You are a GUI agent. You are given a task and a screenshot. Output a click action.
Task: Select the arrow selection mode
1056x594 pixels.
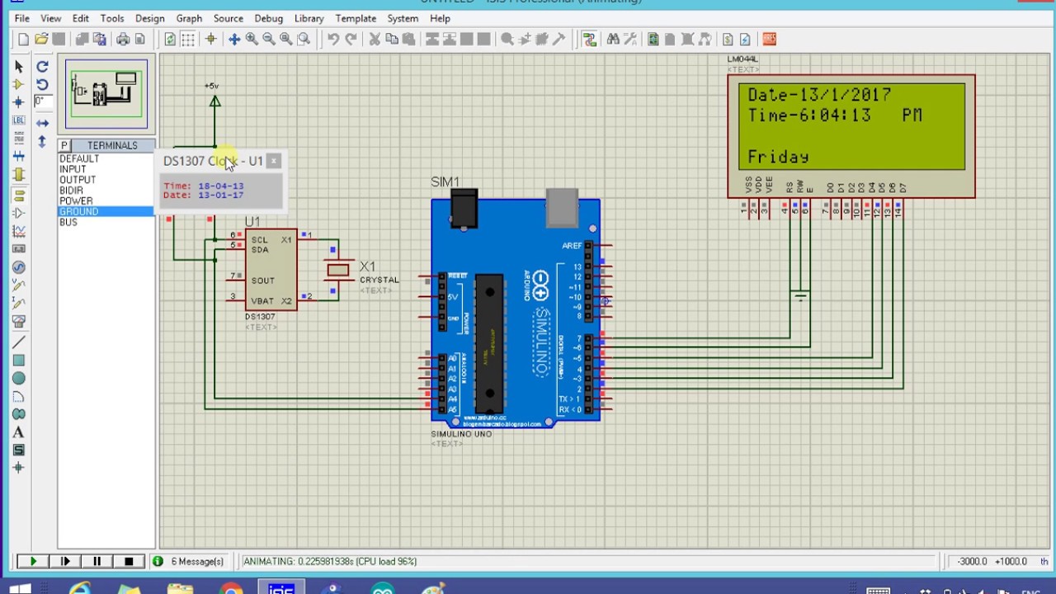(x=19, y=66)
